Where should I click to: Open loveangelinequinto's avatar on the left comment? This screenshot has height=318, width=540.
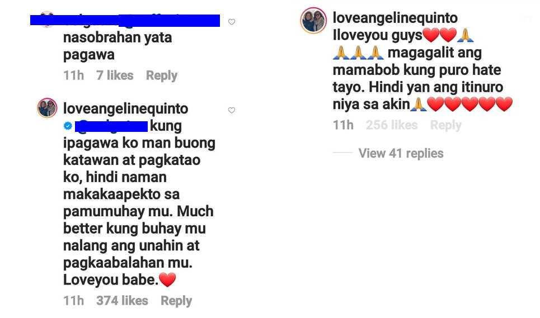coord(47,108)
